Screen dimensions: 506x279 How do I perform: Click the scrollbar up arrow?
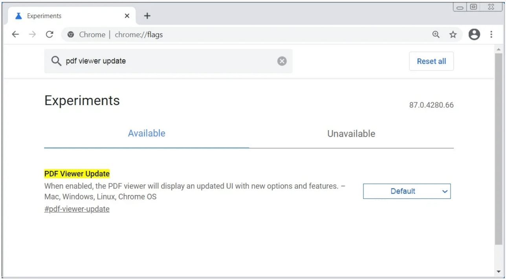499,50
